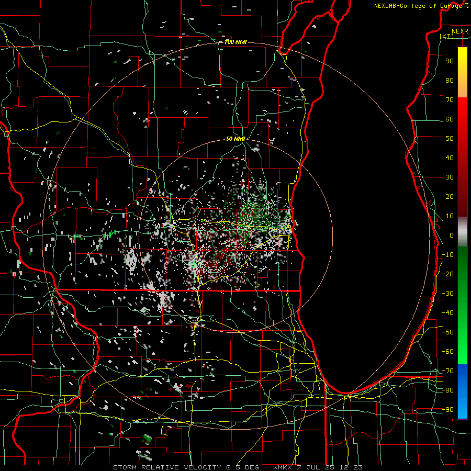The height and width of the screenshot is (471, 471).
Task: Click the [KT] units label
Action: (447, 36)
